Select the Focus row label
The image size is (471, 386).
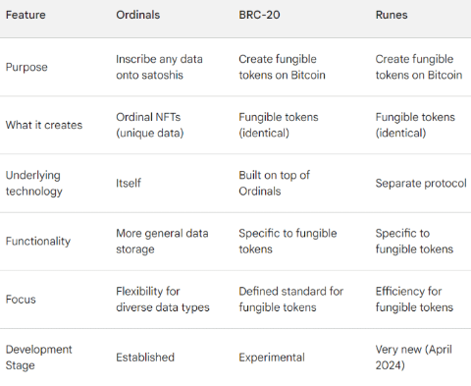click(x=21, y=300)
